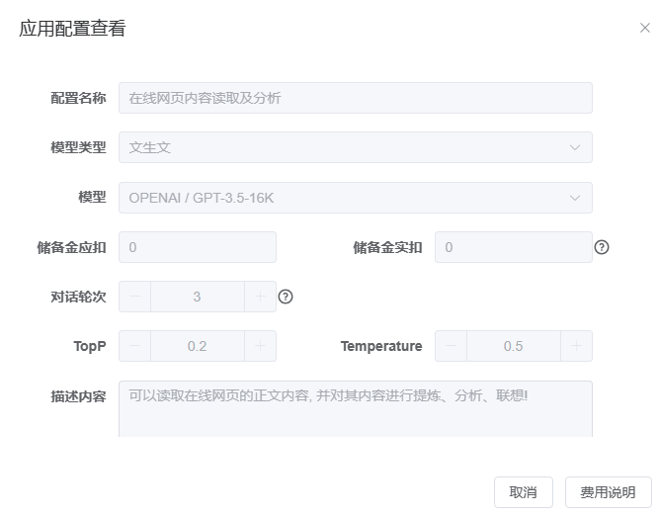Click the Temperature value field showing 0.5
Image resolution: width=659 pixels, height=517 pixels.
513,346
